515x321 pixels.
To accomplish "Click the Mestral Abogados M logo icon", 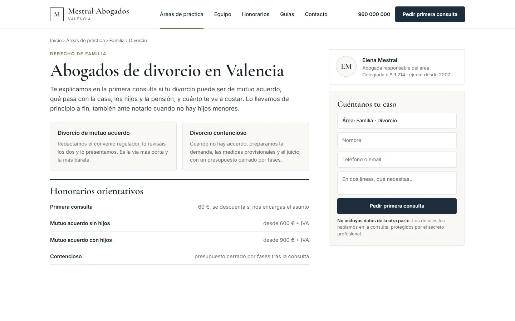I will coord(57,14).
